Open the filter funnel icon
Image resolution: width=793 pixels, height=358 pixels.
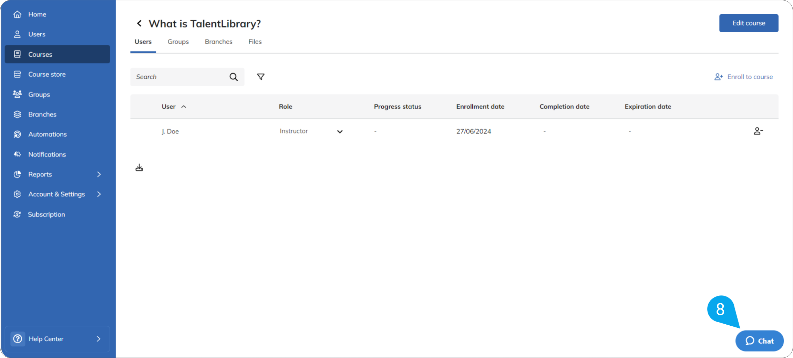coord(261,77)
